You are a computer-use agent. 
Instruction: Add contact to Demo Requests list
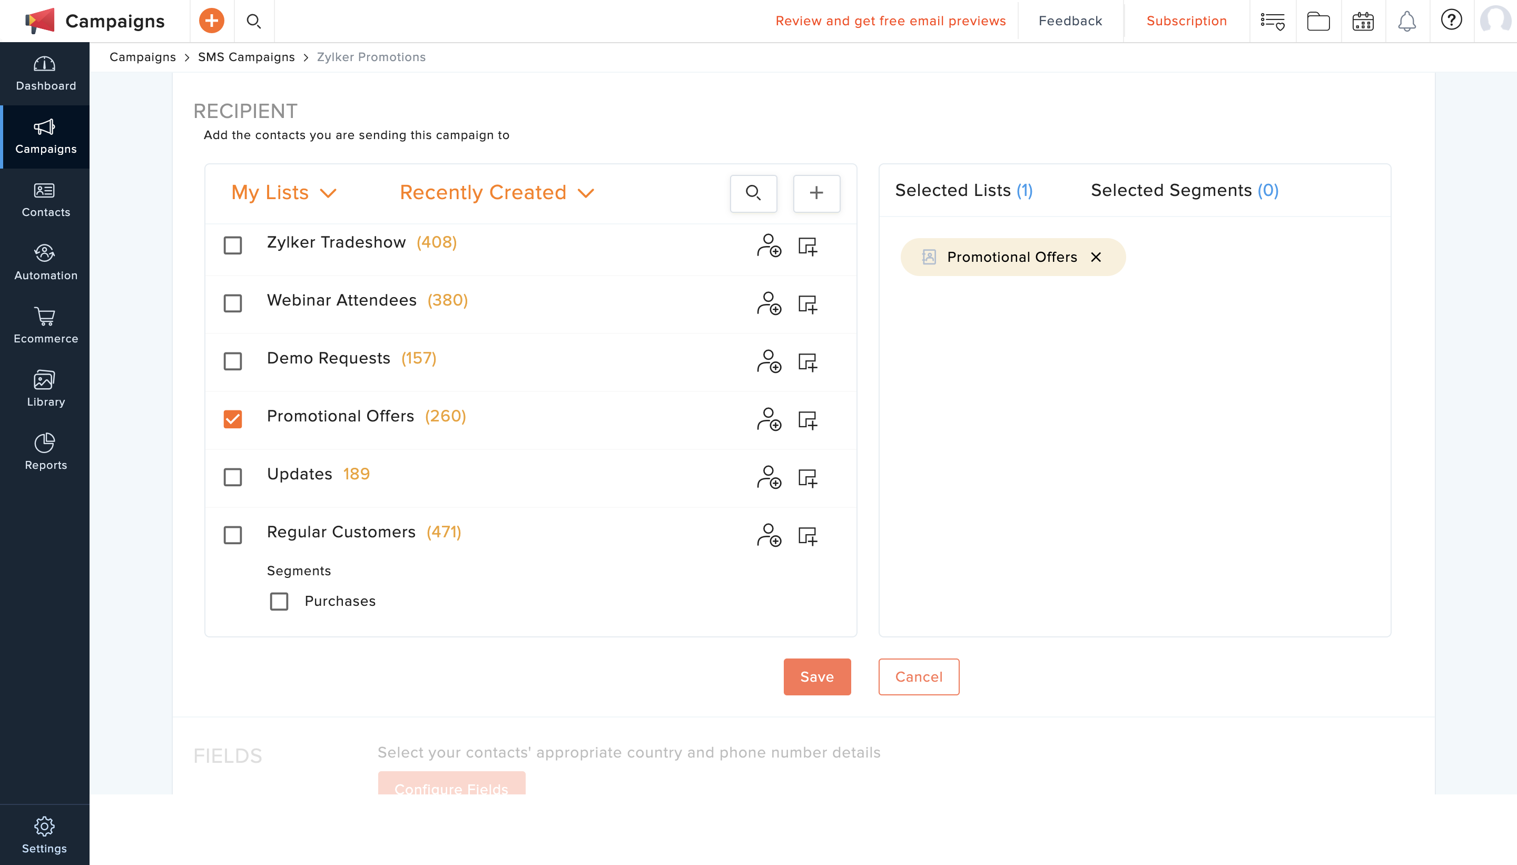(x=769, y=361)
